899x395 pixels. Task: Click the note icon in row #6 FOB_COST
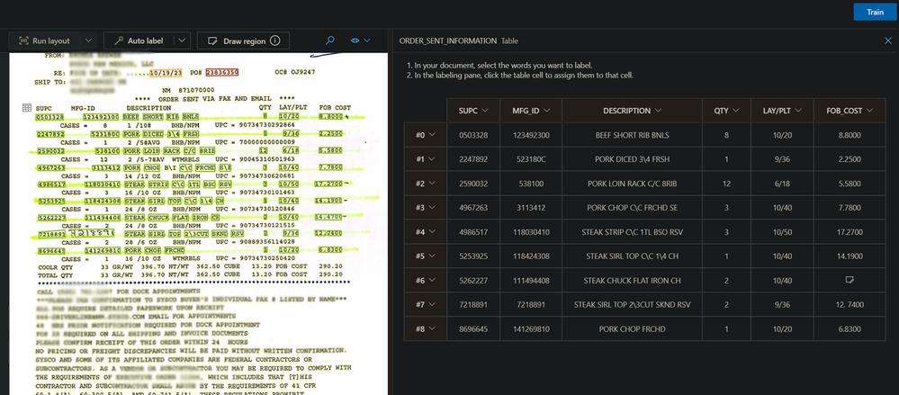[x=849, y=281]
